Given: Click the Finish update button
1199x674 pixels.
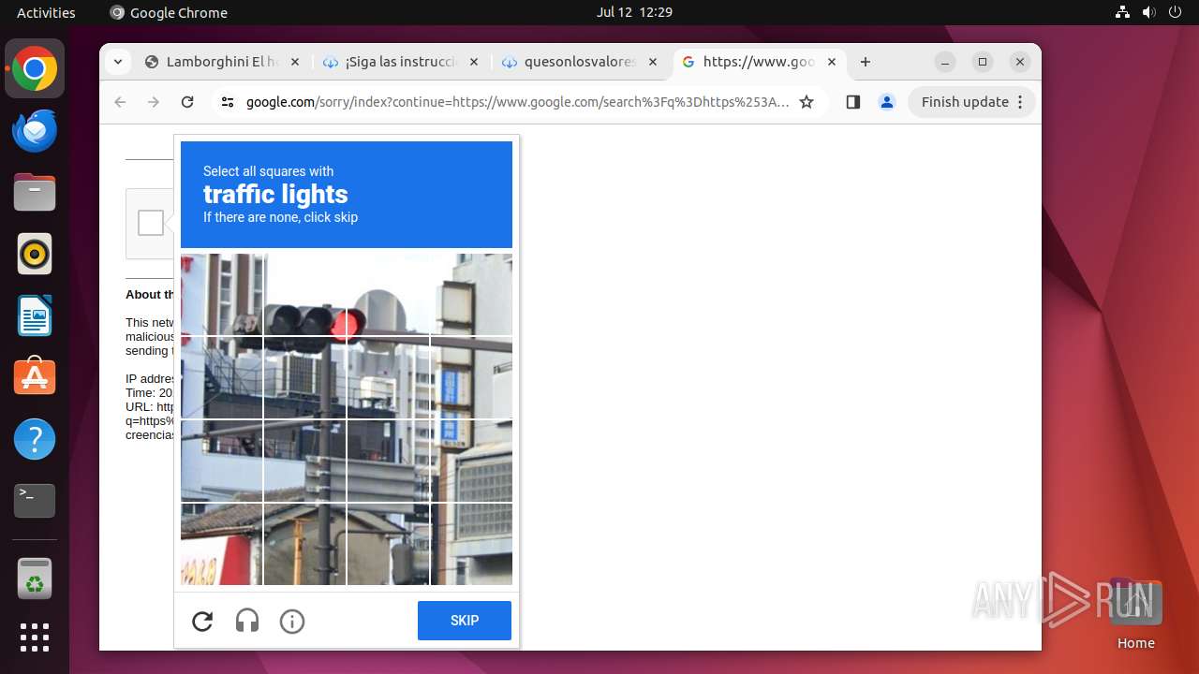Looking at the screenshot, I should (971, 102).
